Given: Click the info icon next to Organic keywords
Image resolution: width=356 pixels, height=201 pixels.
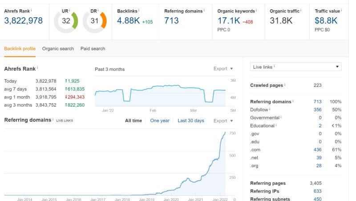Looking at the screenshot, I should point(256,10).
